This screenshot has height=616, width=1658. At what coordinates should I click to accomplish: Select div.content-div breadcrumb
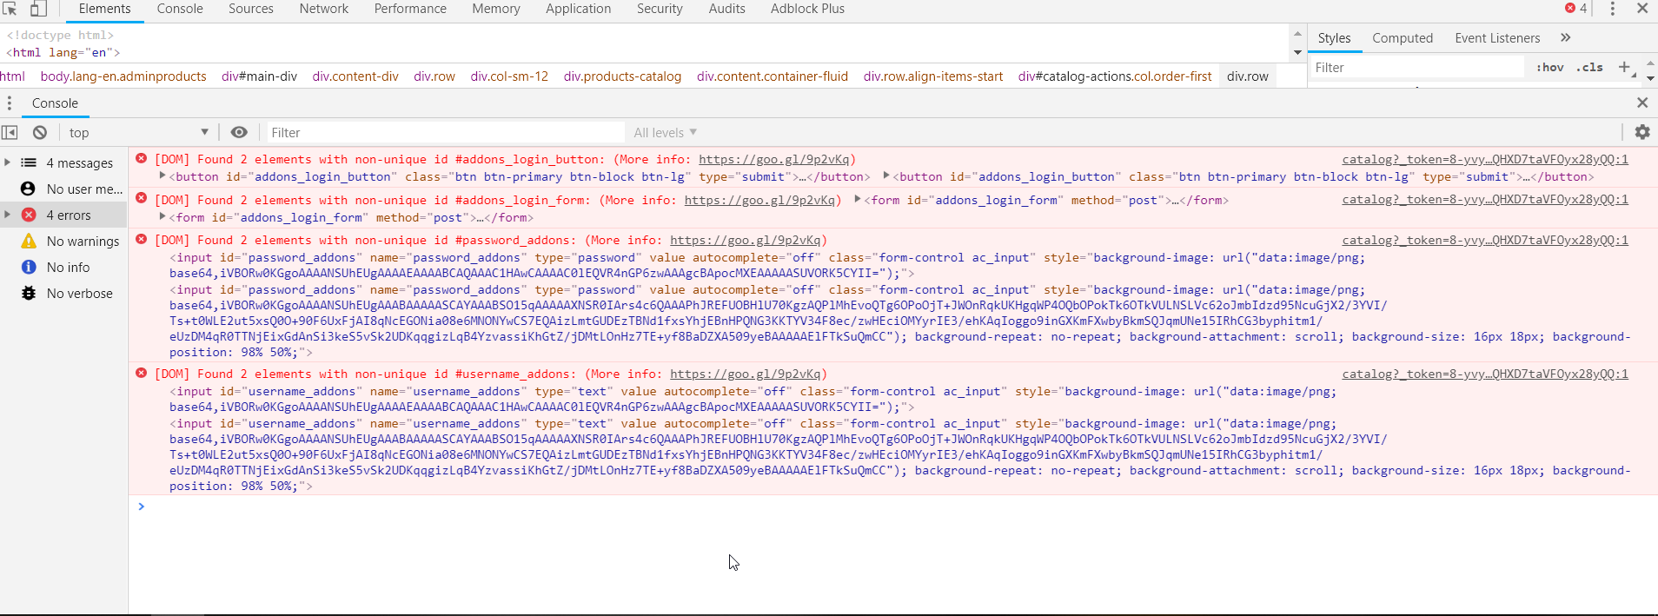[355, 76]
